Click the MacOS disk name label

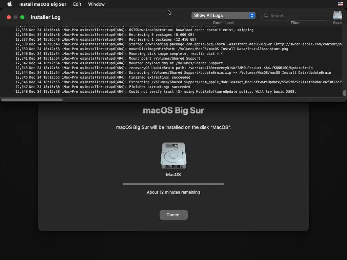(x=173, y=174)
